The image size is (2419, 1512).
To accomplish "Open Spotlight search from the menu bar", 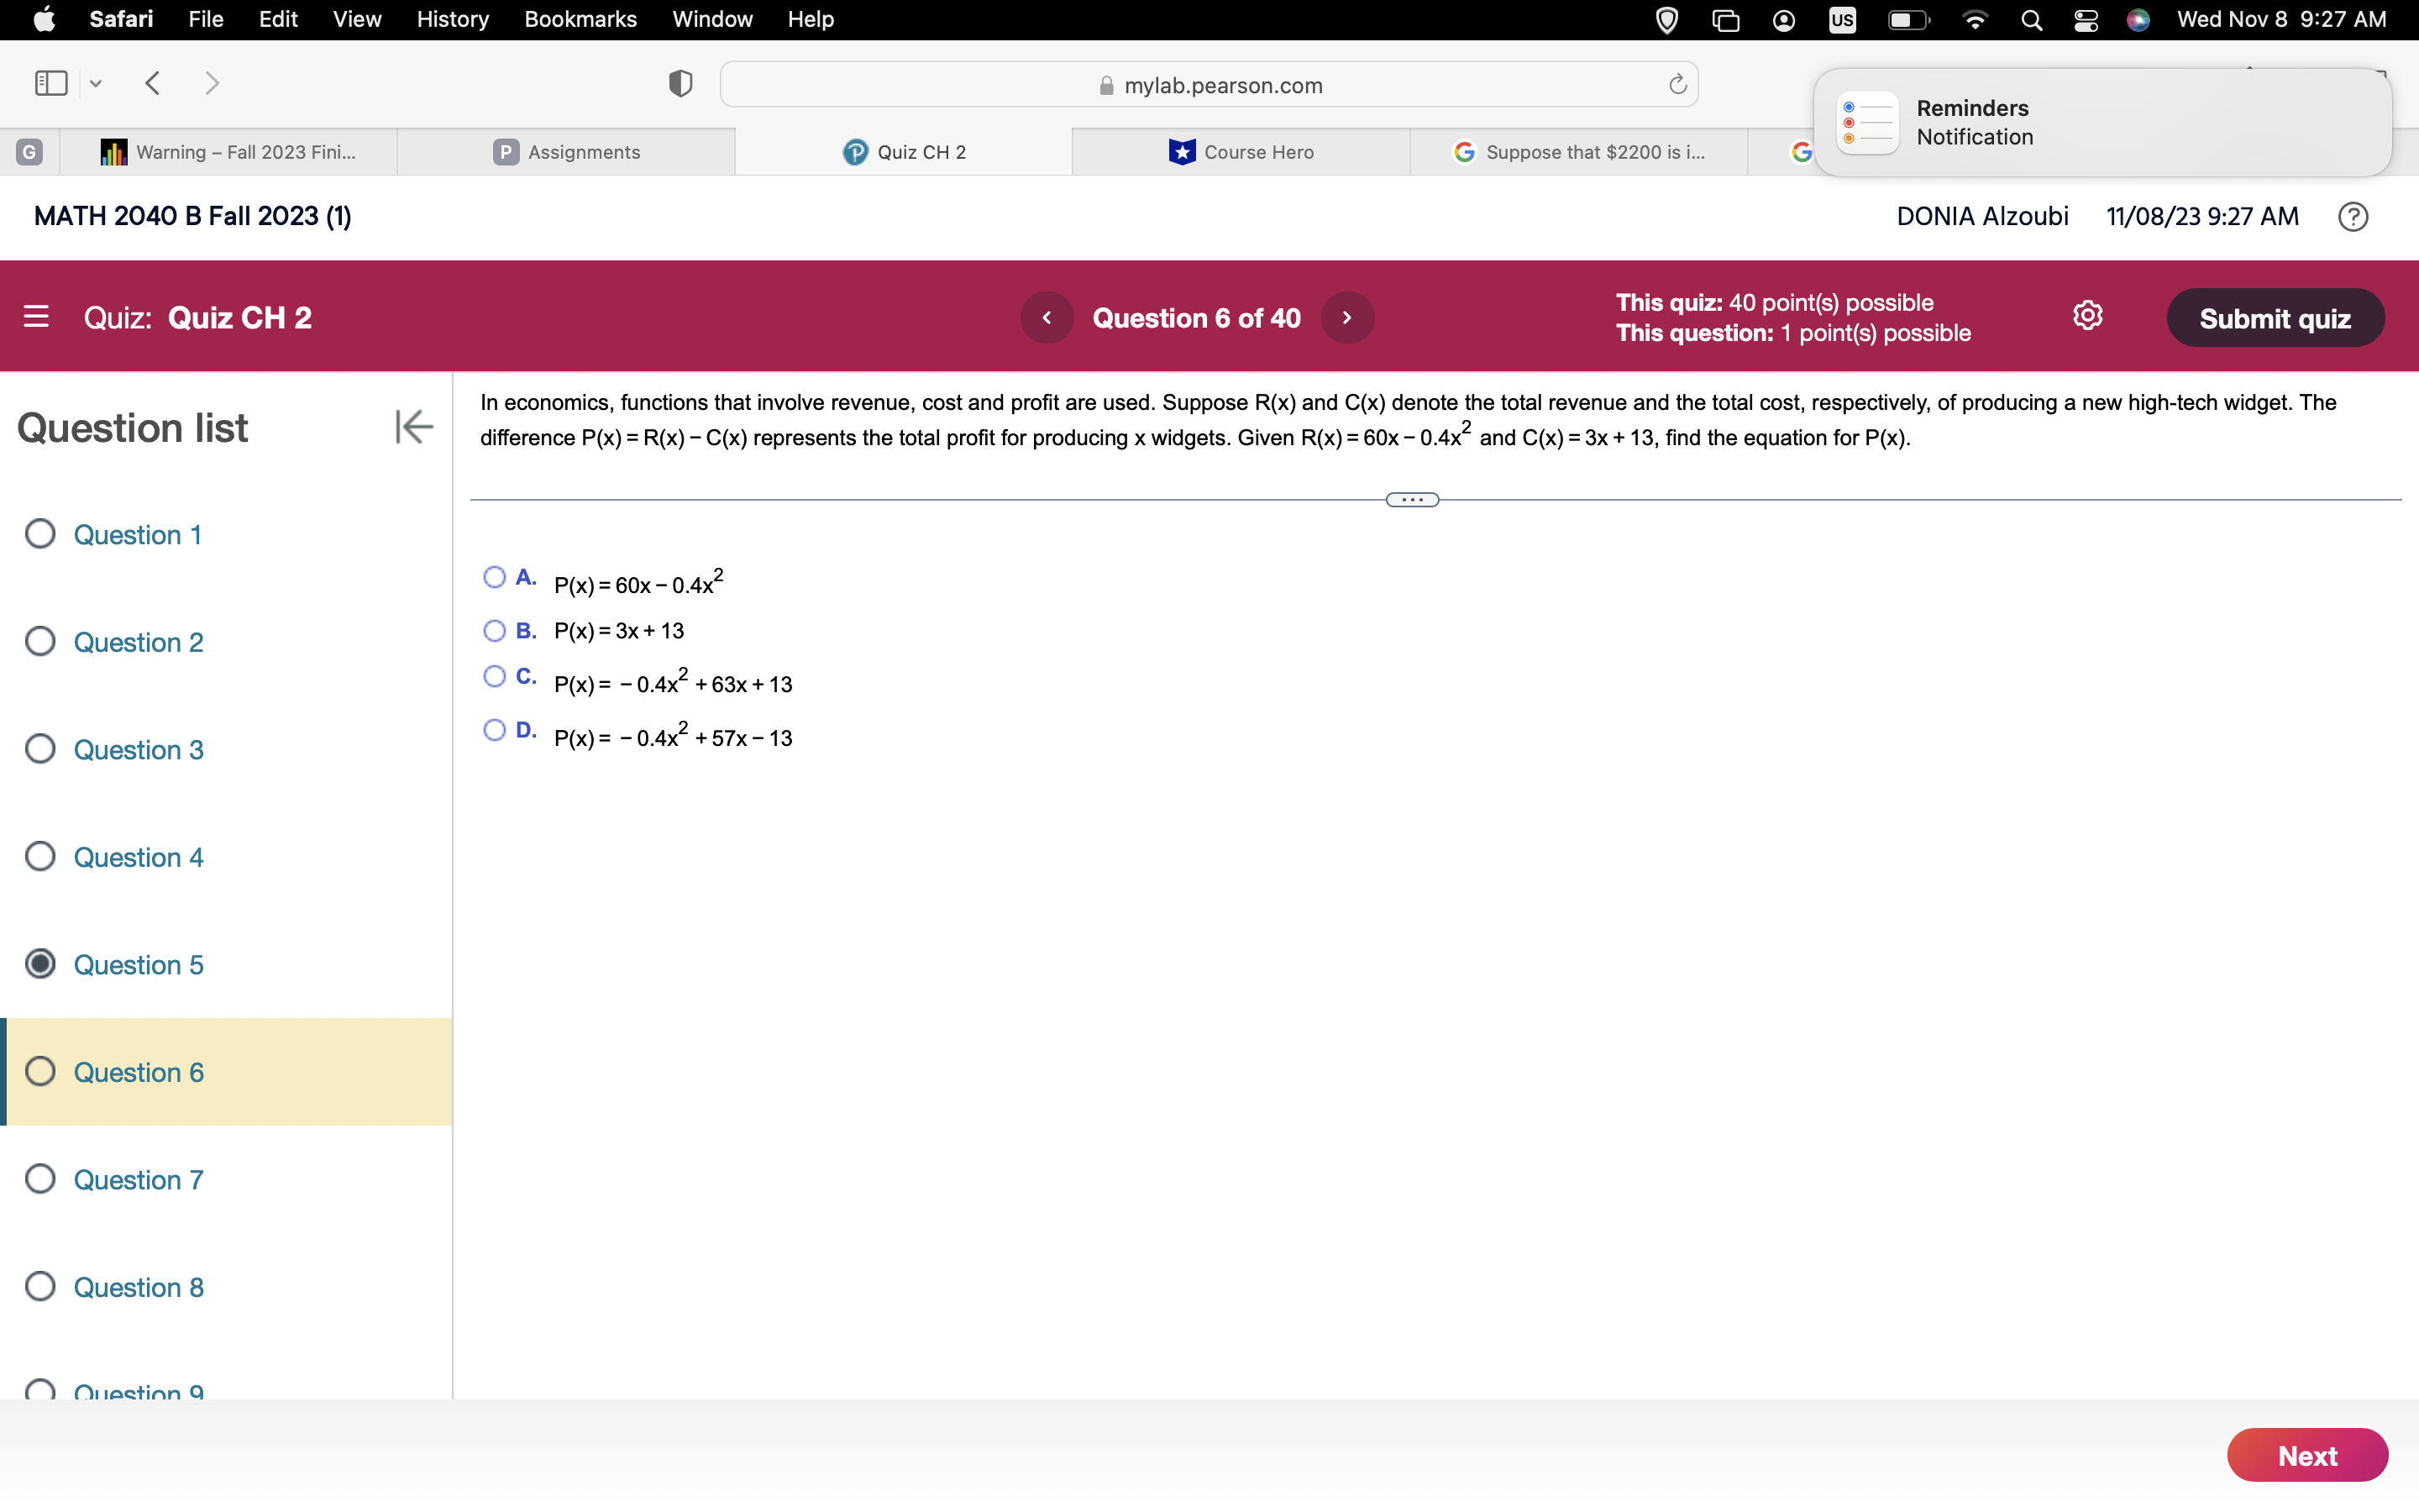I will point(2030,19).
